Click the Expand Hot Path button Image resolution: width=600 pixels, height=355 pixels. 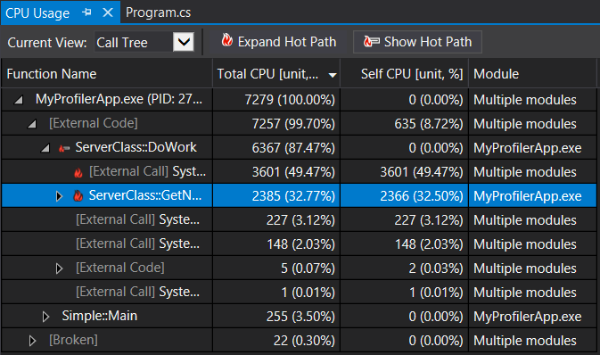pyautogui.click(x=278, y=42)
